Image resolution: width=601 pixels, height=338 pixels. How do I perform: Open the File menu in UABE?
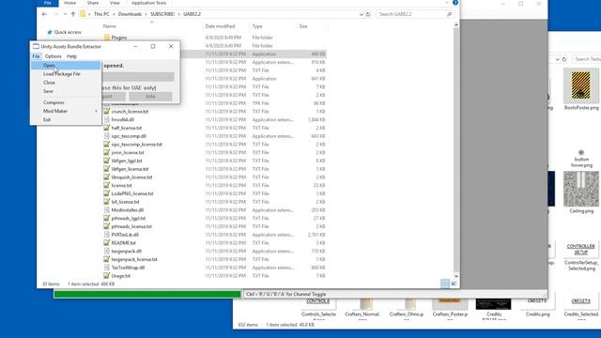coord(36,56)
